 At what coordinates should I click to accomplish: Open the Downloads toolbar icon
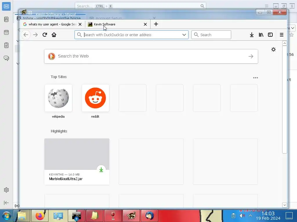pos(252,35)
